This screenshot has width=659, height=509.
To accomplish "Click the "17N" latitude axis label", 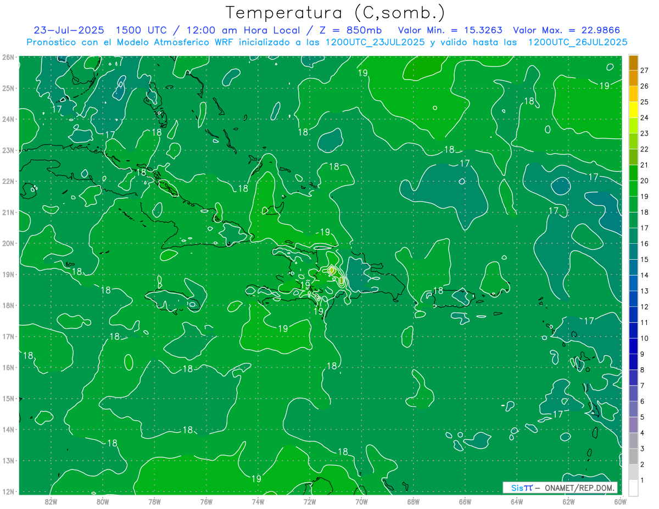I will (8, 337).
